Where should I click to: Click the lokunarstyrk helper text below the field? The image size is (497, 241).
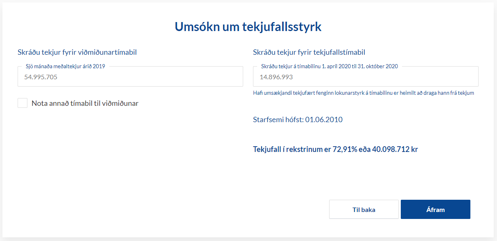tap(364, 93)
